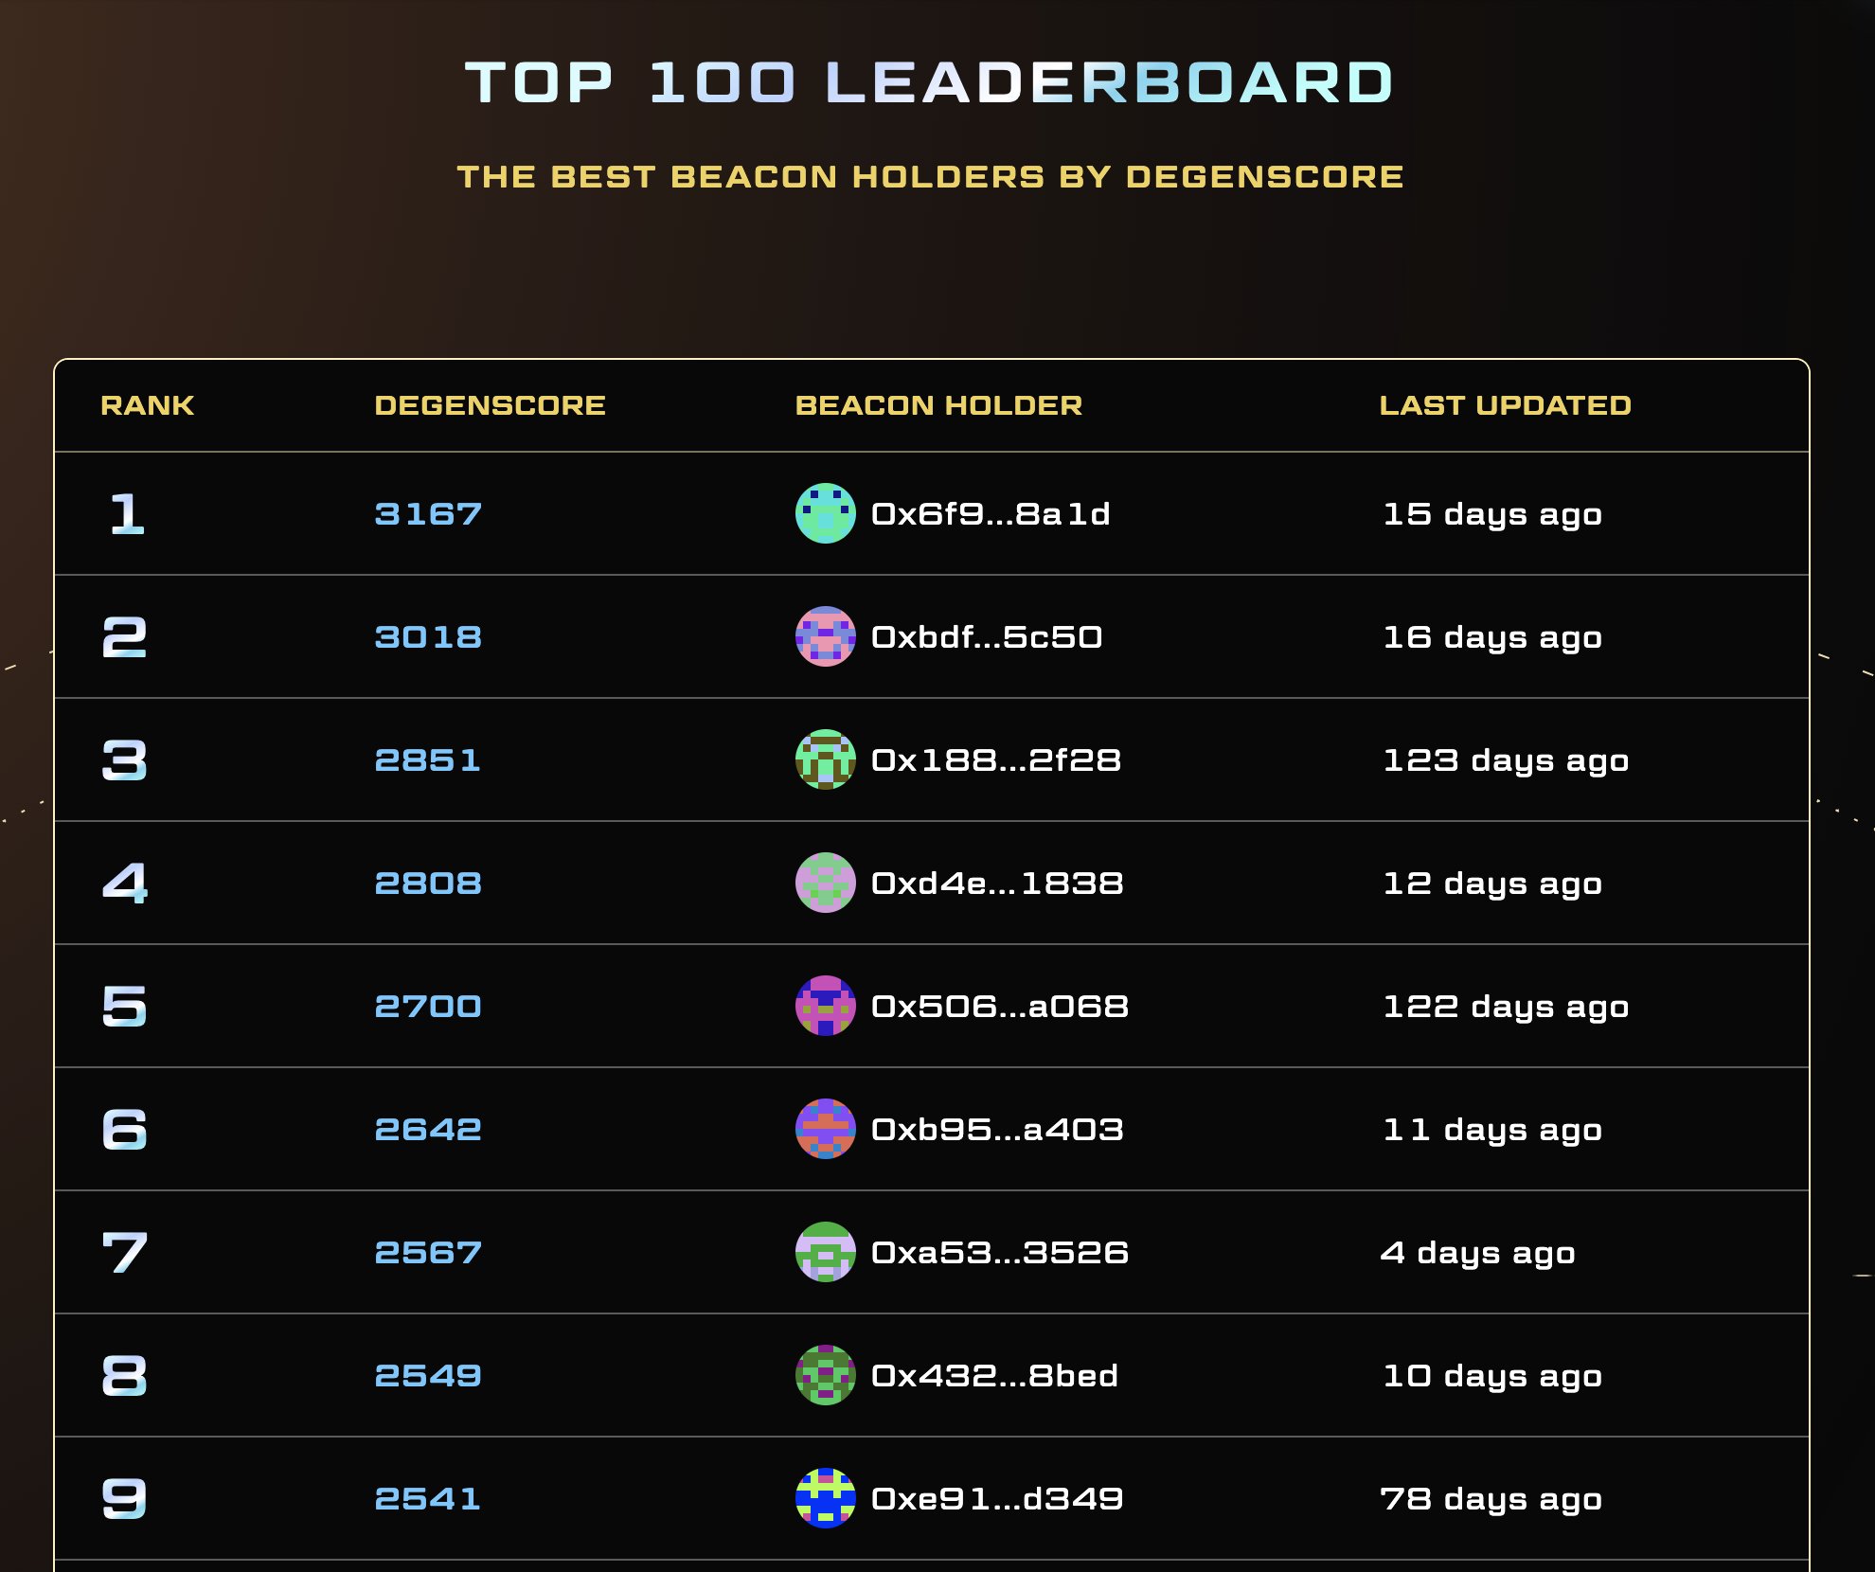Screen dimensions: 1875x1572
Task: Open beacon holder 0xa53...3526
Action: [999, 1253]
